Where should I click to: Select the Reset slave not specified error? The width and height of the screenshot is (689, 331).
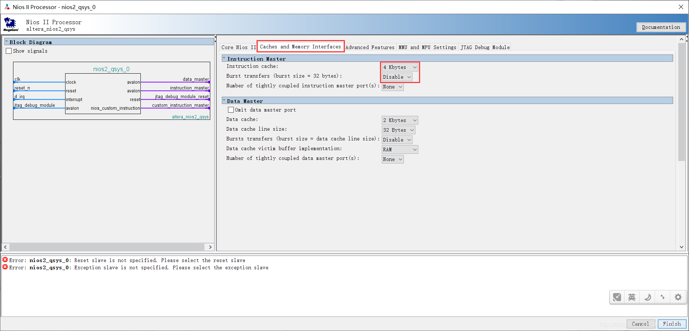coord(127,260)
